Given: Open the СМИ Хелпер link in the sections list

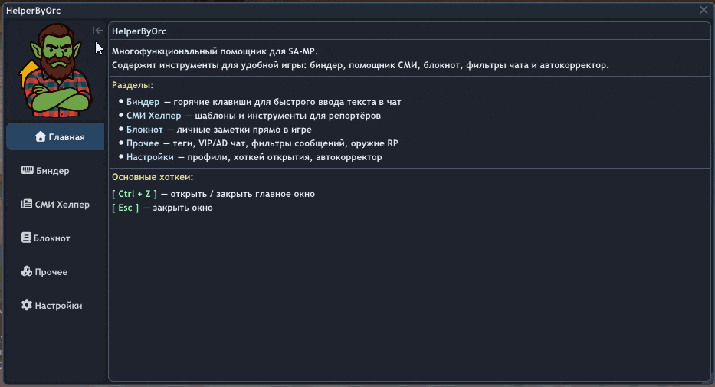Looking at the screenshot, I should (x=153, y=116).
